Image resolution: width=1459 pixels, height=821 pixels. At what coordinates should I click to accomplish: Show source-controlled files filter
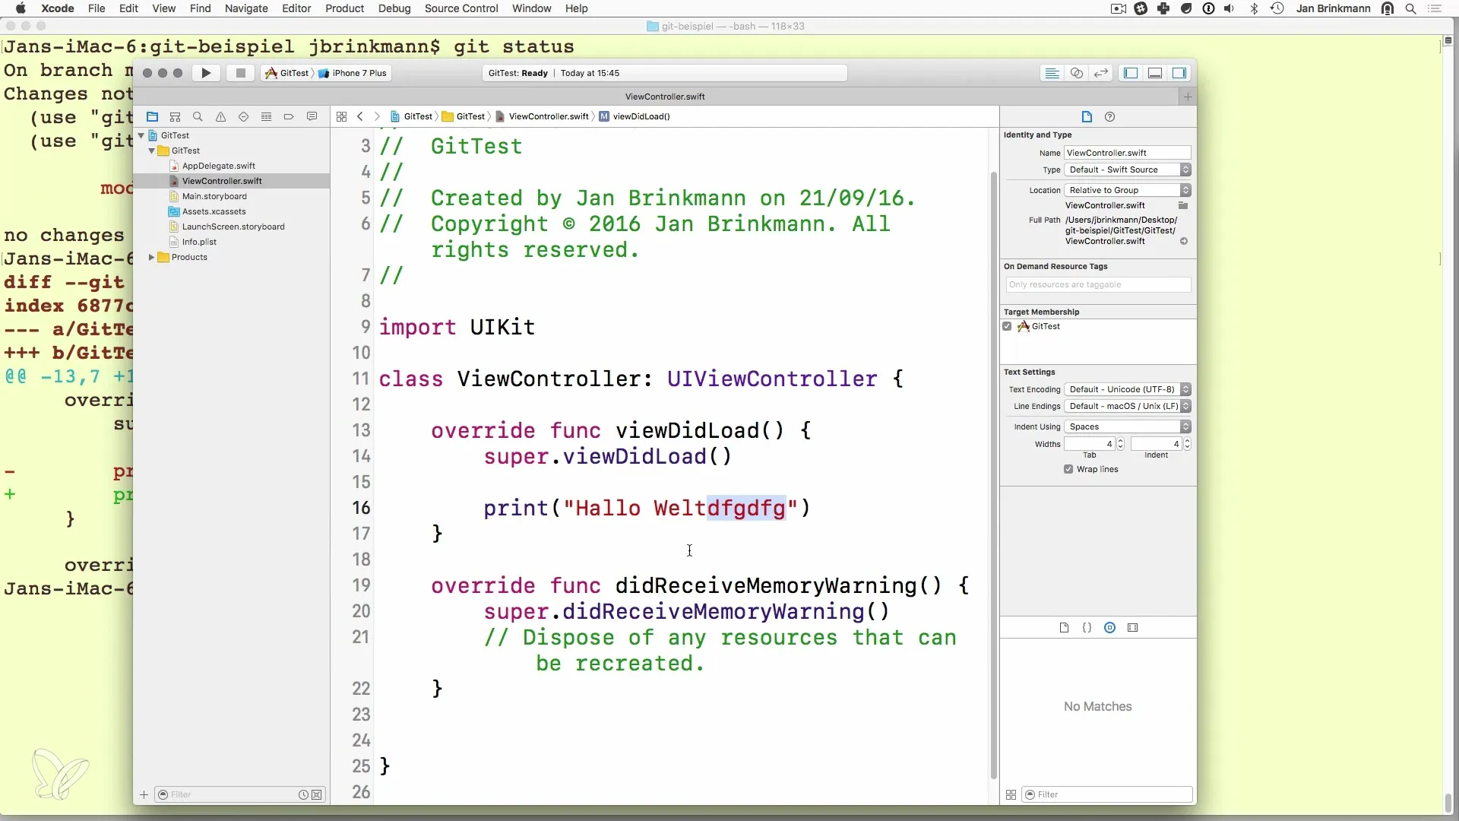[317, 794]
